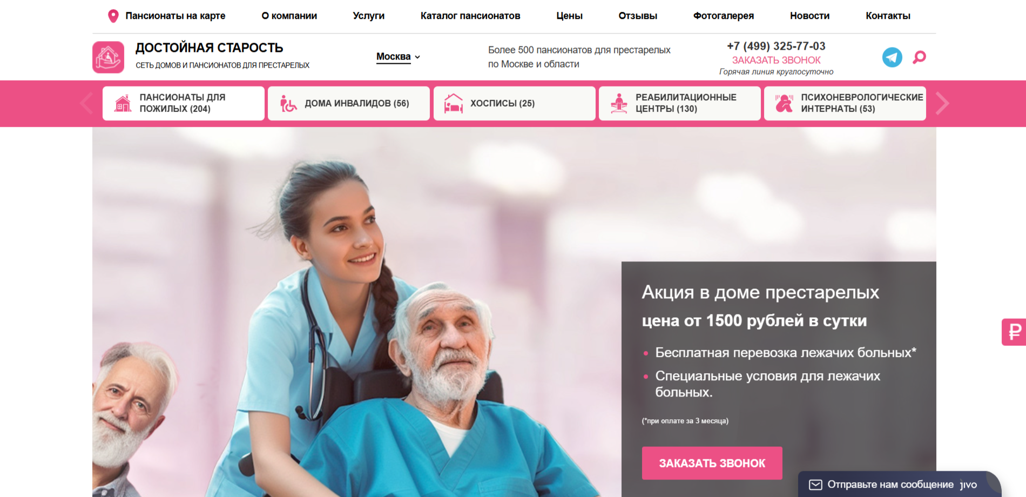The image size is (1026, 497).
Task: Call phone number +7 (499) 325-77-03
Action: pos(777,46)
